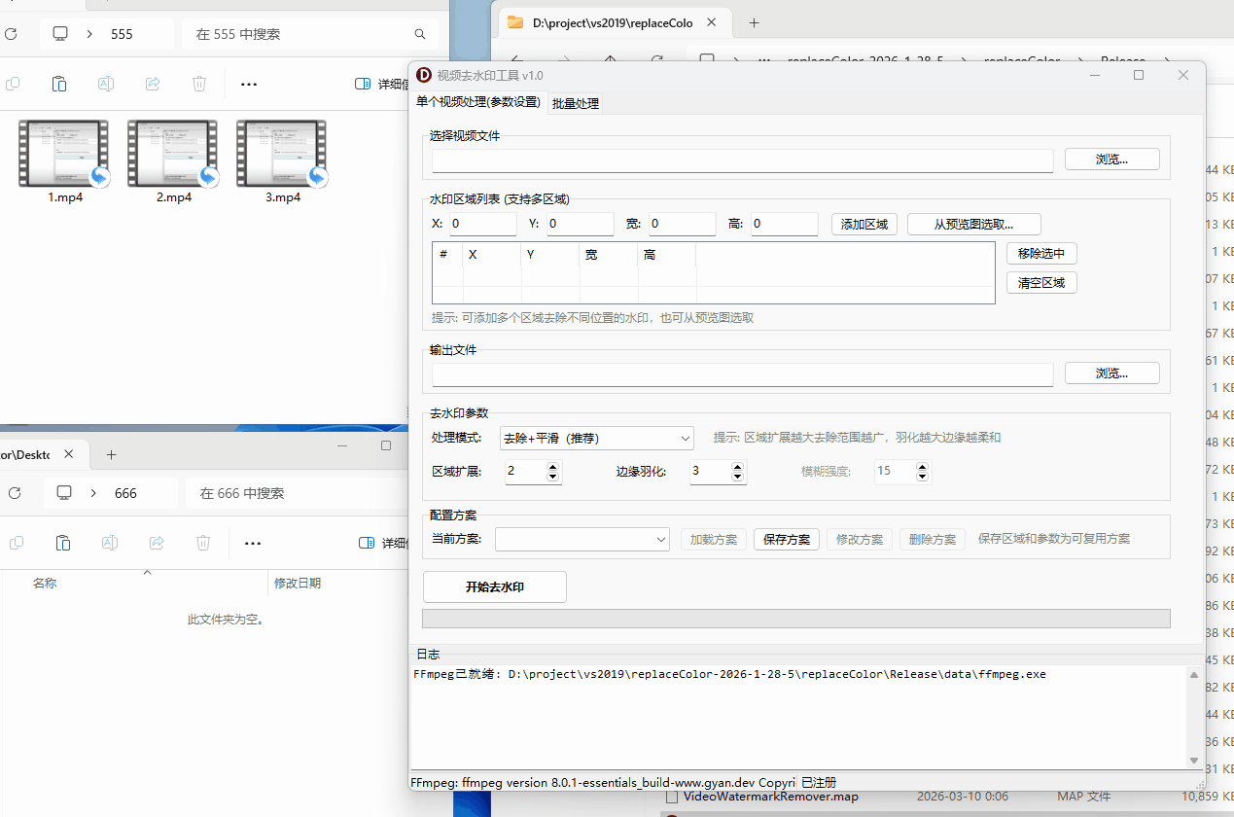1234x817 pixels.
Task: Refresh the 666 folder view
Action: tap(13, 492)
